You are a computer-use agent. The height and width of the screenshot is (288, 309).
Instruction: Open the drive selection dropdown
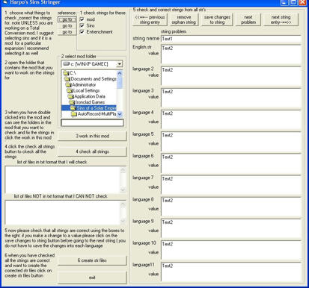[x=120, y=64]
